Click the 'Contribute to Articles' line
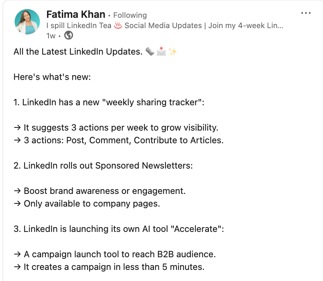 coord(118,140)
